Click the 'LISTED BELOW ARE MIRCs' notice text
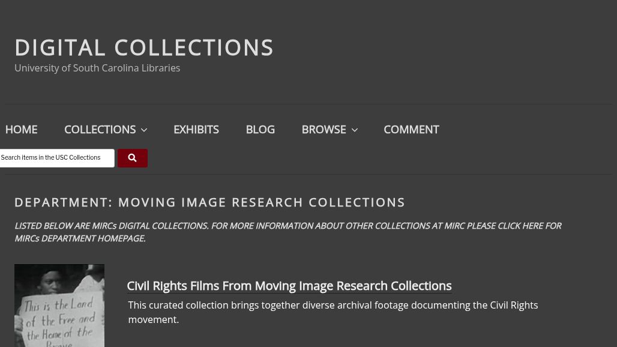617x347 pixels. pyautogui.click(x=111, y=226)
